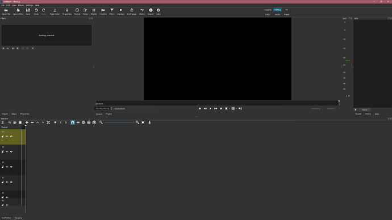The height and width of the screenshot is (220, 392).
Task: Click the Keyframes toolbar icon
Action: pyautogui.click(x=131, y=11)
